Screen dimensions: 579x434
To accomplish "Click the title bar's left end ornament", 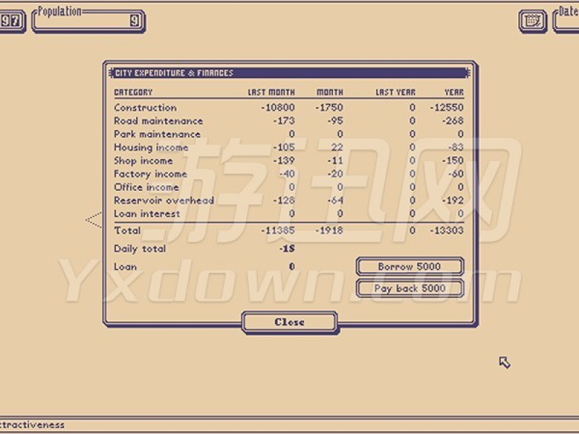I will pyautogui.click(x=111, y=72).
